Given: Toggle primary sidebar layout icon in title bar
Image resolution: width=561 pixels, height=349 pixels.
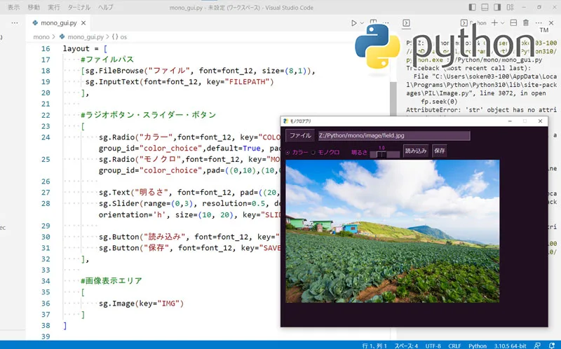Looking at the screenshot, I should (472, 7).
